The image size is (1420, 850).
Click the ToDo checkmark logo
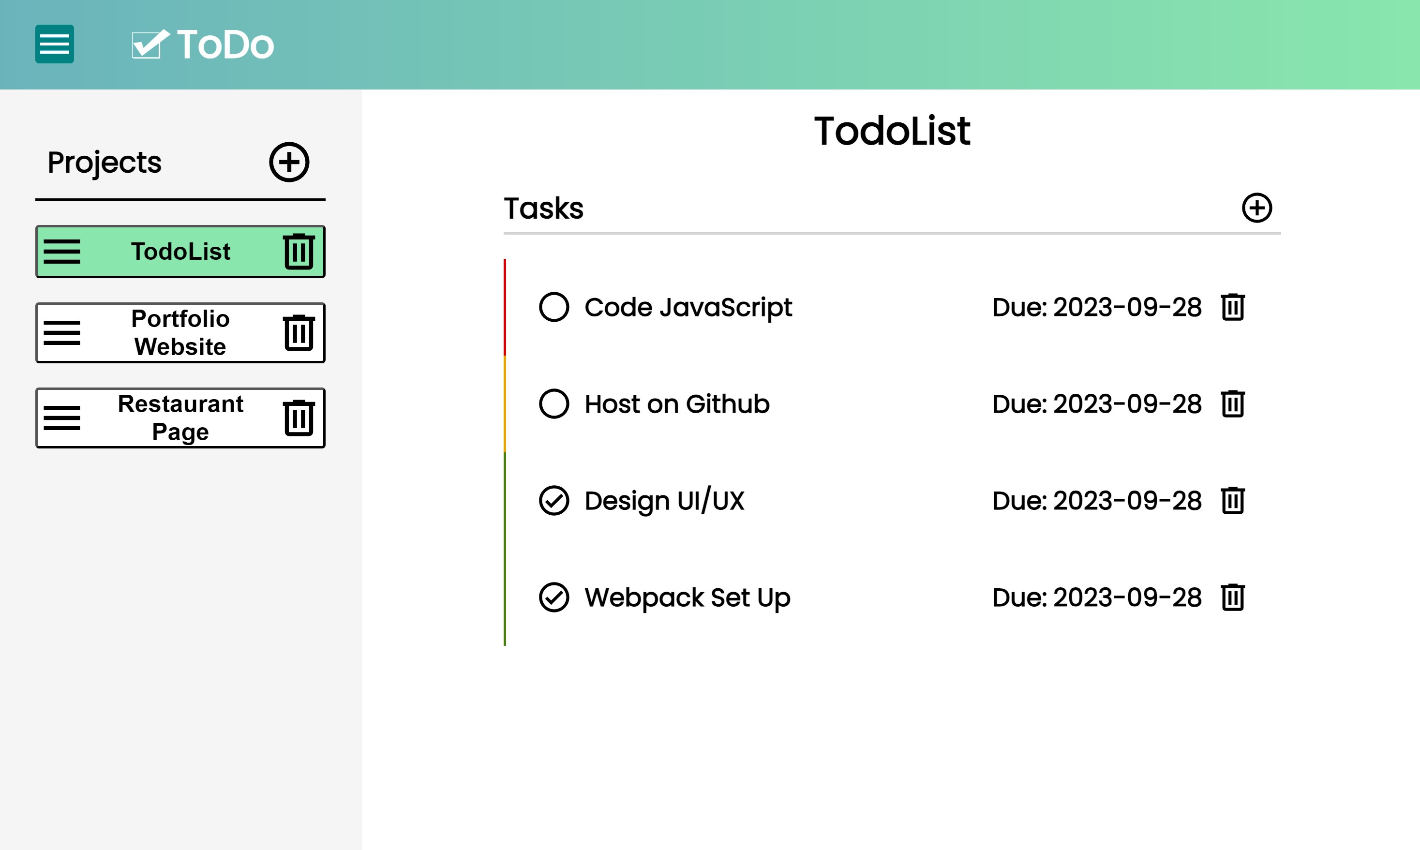[150, 44]
